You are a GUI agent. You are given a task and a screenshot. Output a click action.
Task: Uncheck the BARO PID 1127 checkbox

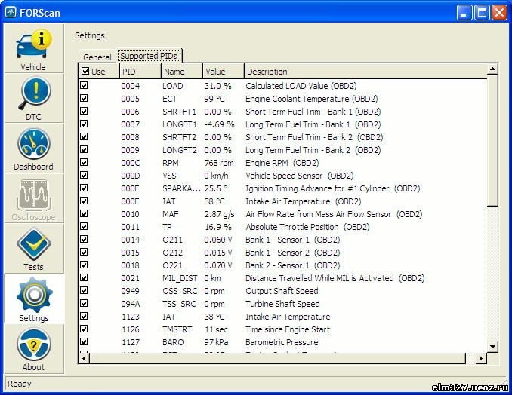[84, 341]
